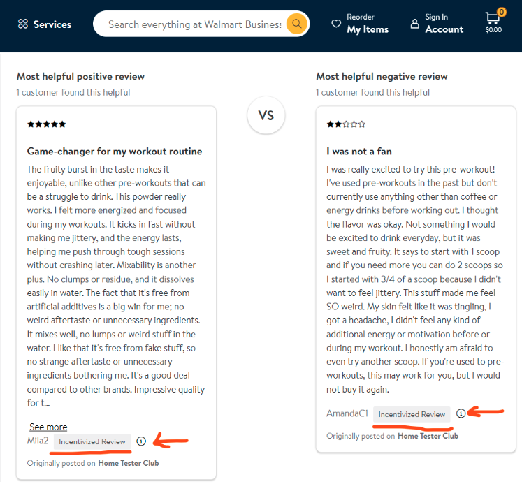Image resolution: width=522 pixels, height=484 pixels.
Task: Click the VS circle badge
Action: (266, 115)
